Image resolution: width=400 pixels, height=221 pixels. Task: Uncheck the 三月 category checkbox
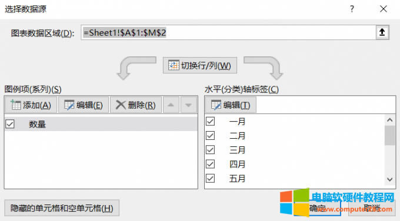pos(210,150)
